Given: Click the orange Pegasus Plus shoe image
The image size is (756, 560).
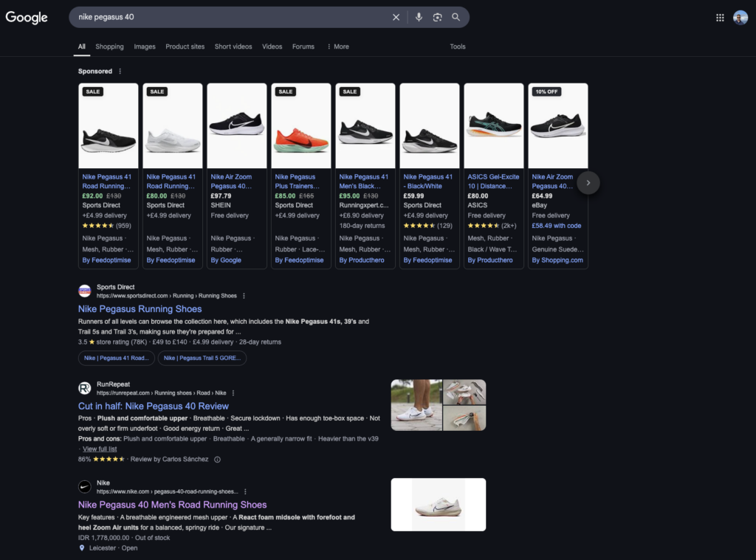Looking at the screenshot, I should (x=301, y=125).
